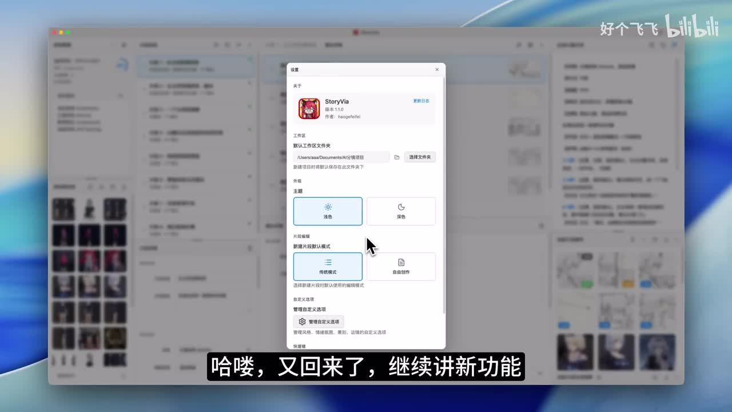The image size is (732, 412).
Task: Click the 管理风格、情绪氛围、景别、运镜 description text
Action: pyautogui.click(x=340, y=332)
